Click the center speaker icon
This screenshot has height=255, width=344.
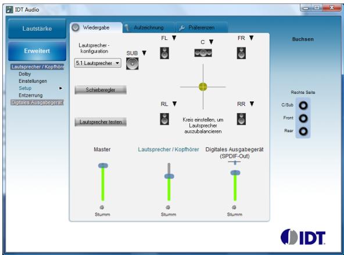pyautogui.click(x=203, y=53)
